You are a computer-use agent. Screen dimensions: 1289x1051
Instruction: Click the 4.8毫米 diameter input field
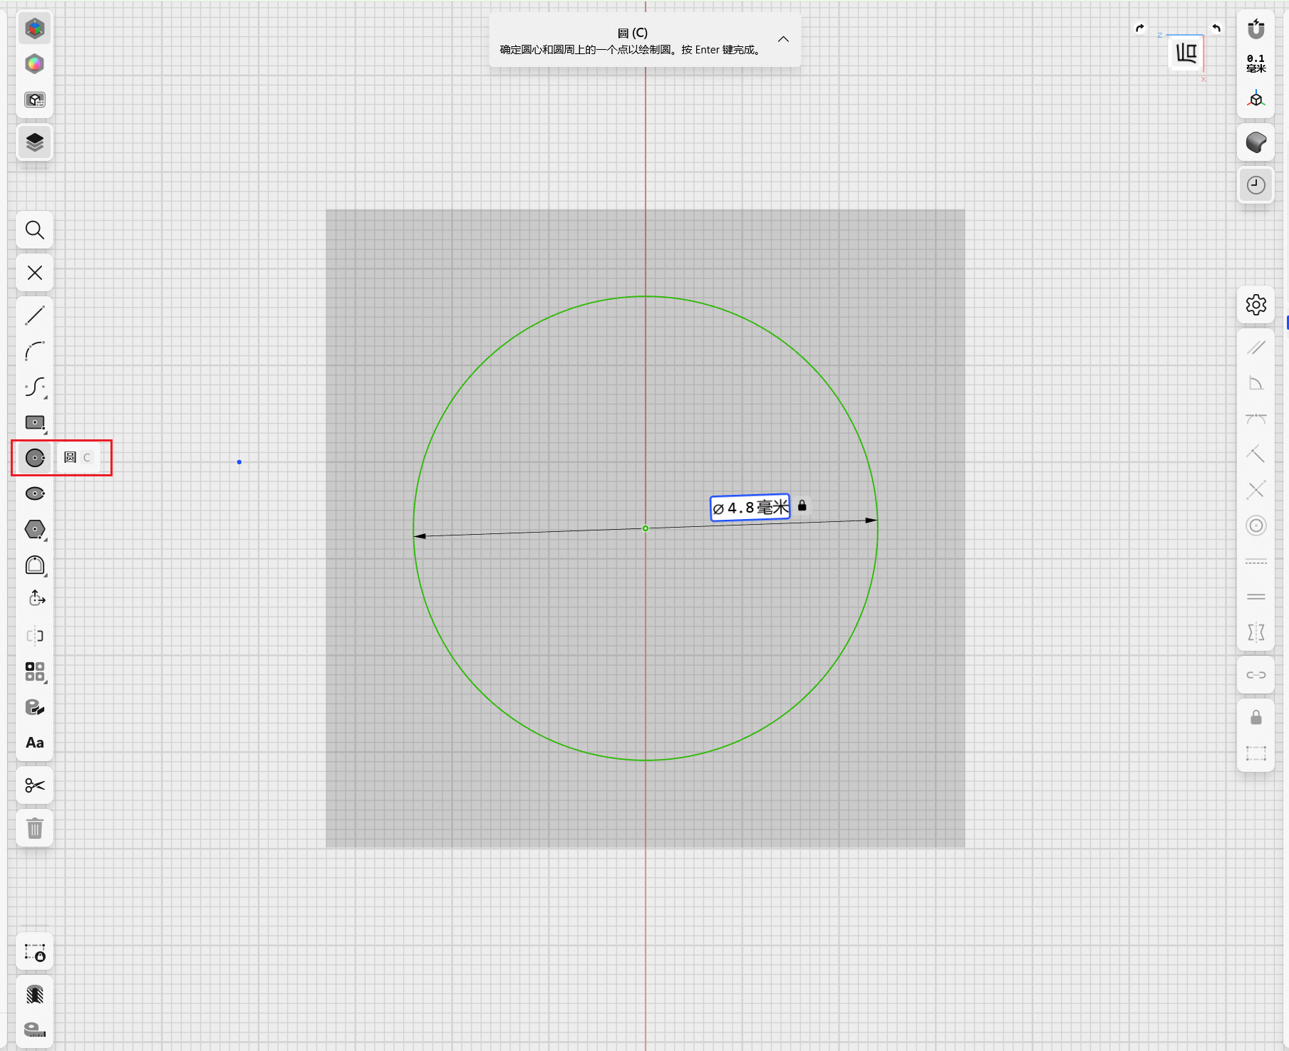pyautogui.click(x=750, y=508)
